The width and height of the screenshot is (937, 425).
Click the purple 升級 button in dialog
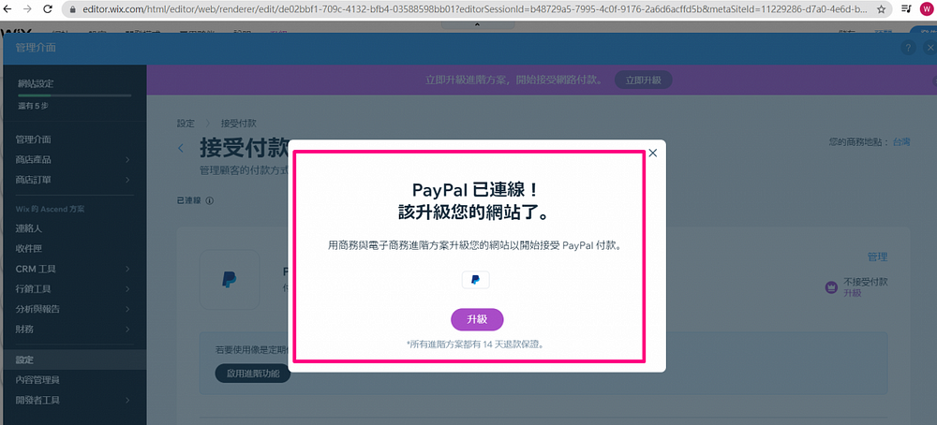(x=477, y=319)
